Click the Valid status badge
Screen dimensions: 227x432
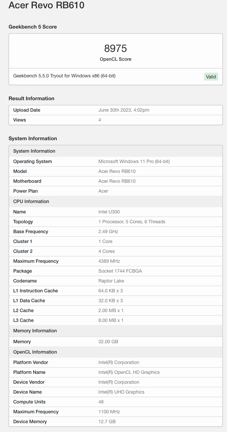(211, 77)
